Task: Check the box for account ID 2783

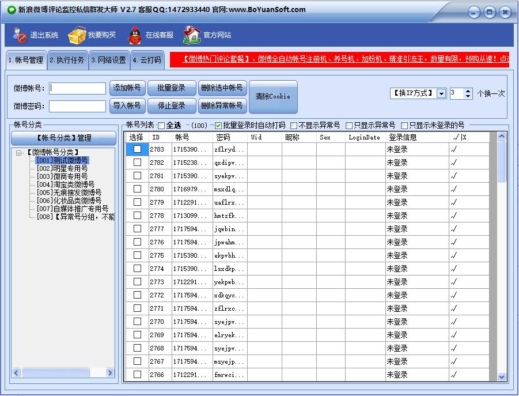Action: pyautogui.click(x=137, y=149)
